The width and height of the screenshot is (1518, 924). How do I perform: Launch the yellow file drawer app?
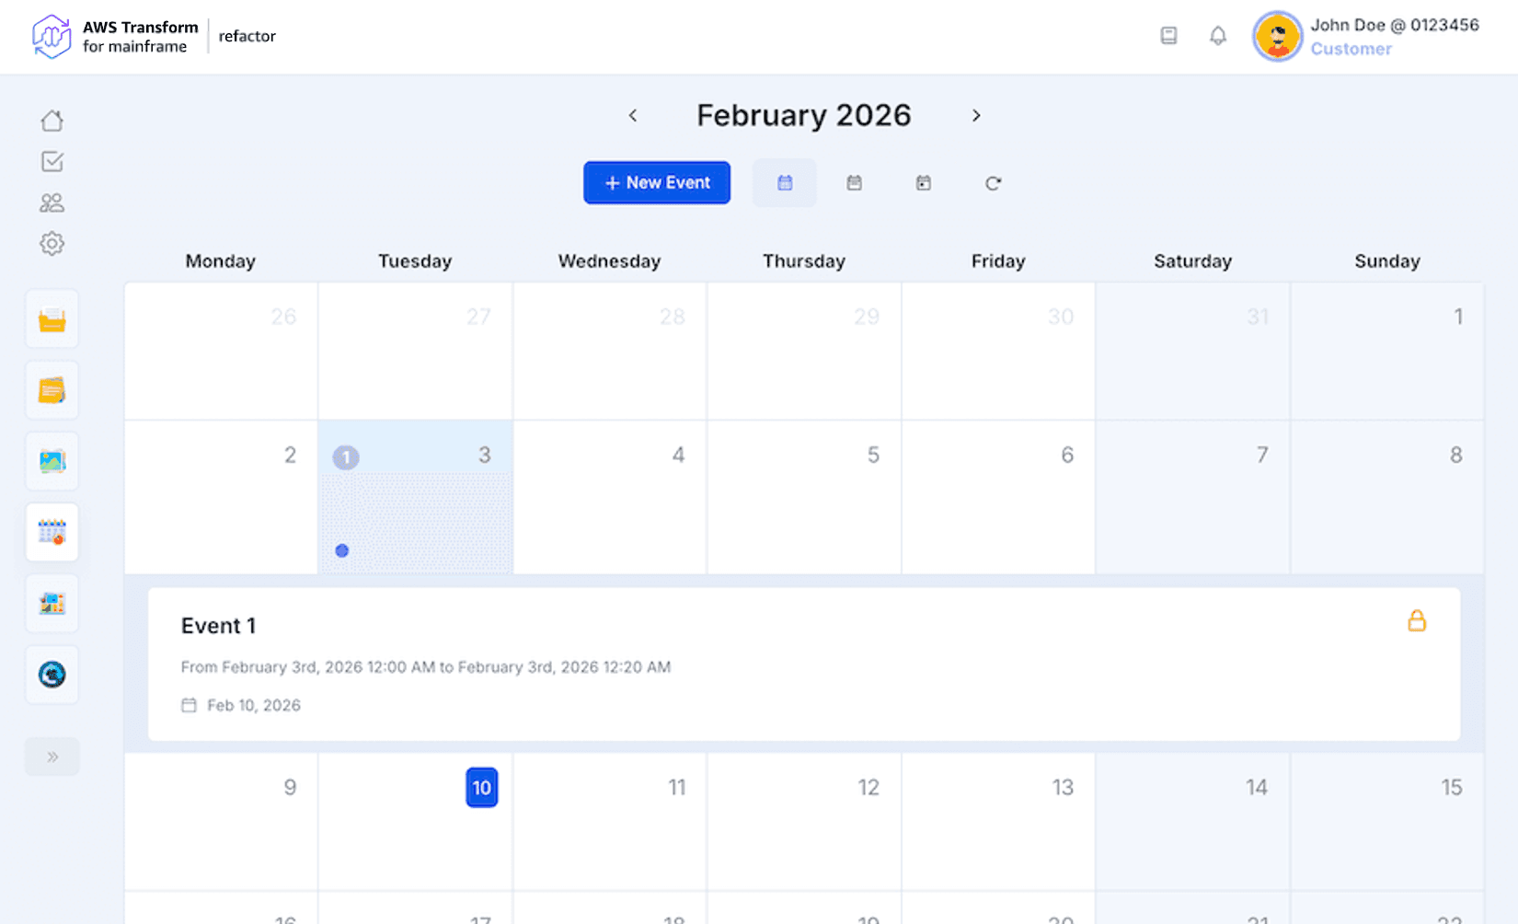52,319
